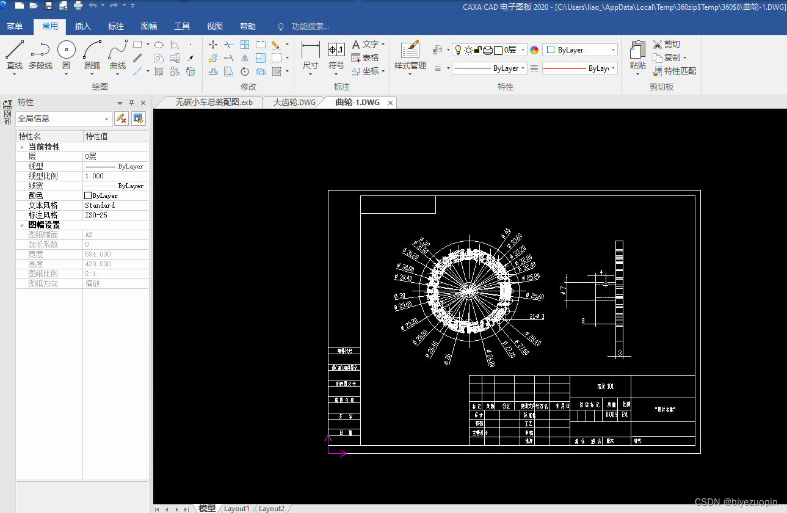Click the quick-select icon in 特性 panel
The image size is (787, 513).
tap(139, 118)
